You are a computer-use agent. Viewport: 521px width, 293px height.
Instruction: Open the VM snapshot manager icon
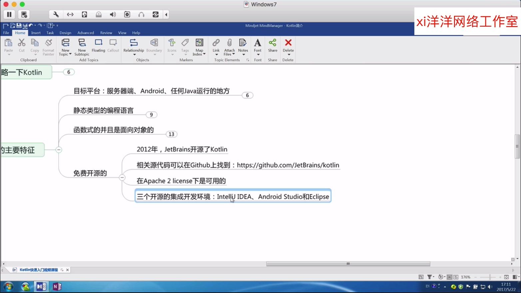[24, 14]
